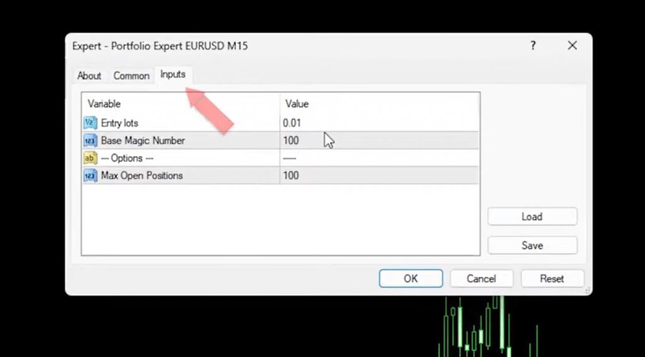Switch to the About tab
This screenshot has height=357, width=645.
pos(89,76)
